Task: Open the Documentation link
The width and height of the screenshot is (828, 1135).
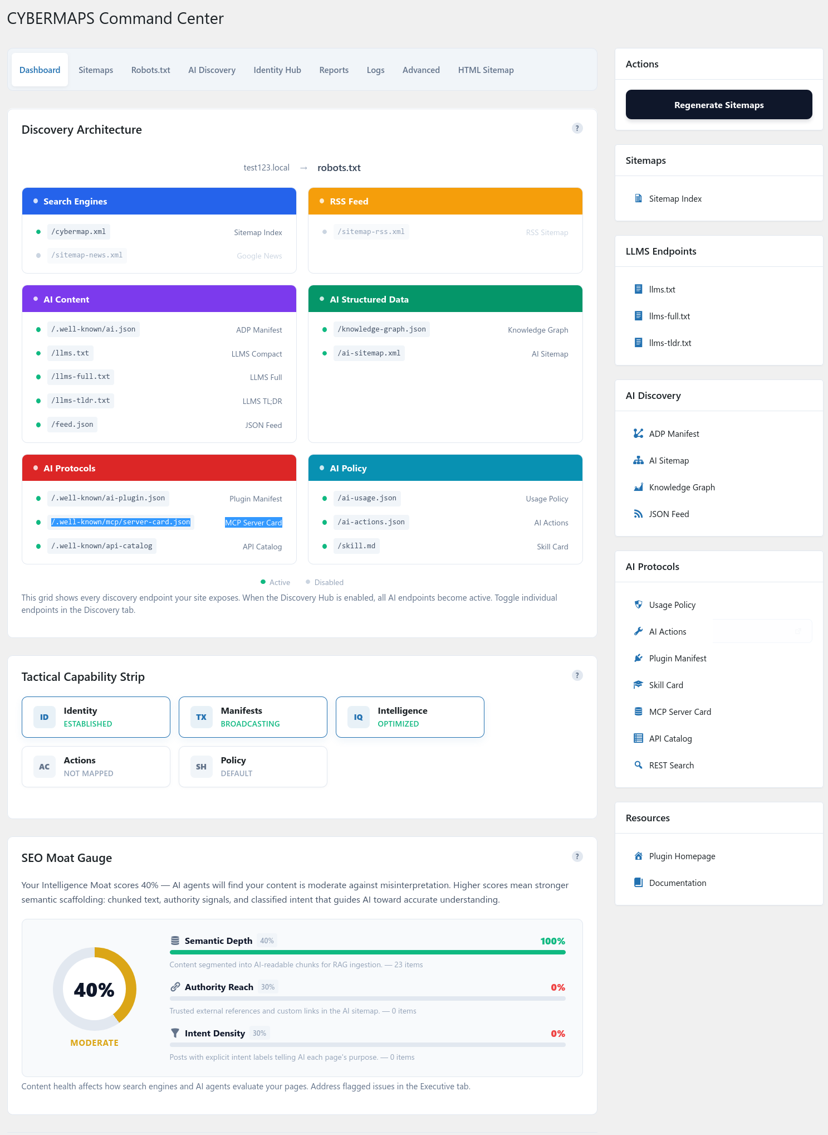Action: point(678,883)
